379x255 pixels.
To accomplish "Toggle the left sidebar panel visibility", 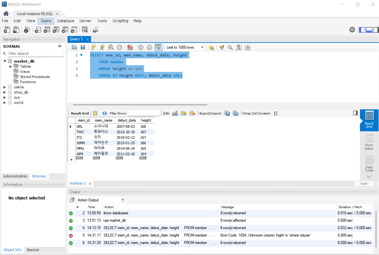I will (x=362, y=30).
